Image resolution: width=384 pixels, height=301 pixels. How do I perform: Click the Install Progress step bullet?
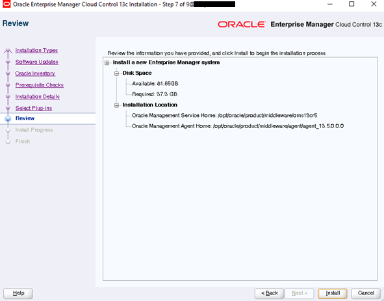[x=8, y=130]
